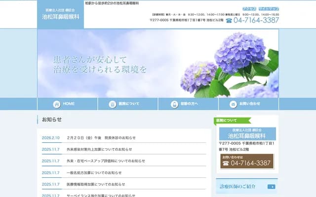The image size is (316, 197).
Task: Click the telephone icon in the brown sidebar box
Action: (x=226, y=163)
